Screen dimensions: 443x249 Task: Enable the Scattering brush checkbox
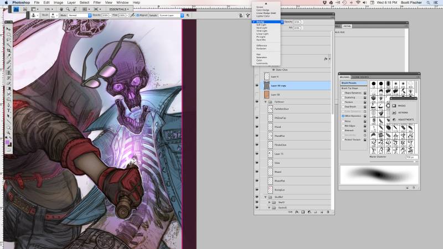tap(343, 97)
